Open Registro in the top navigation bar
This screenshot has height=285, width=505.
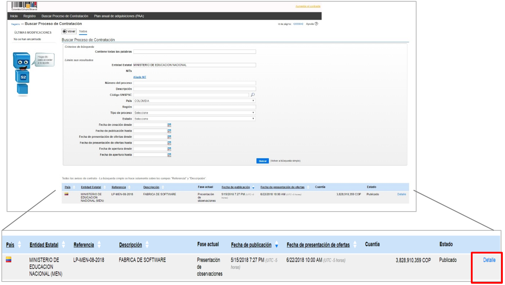[x=29, y=16]
